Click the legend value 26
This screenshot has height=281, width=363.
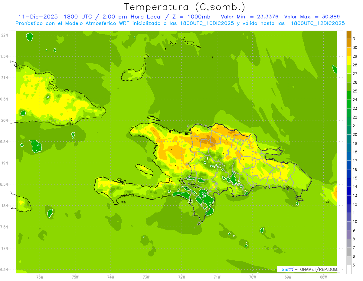click(x=355, y=82)
